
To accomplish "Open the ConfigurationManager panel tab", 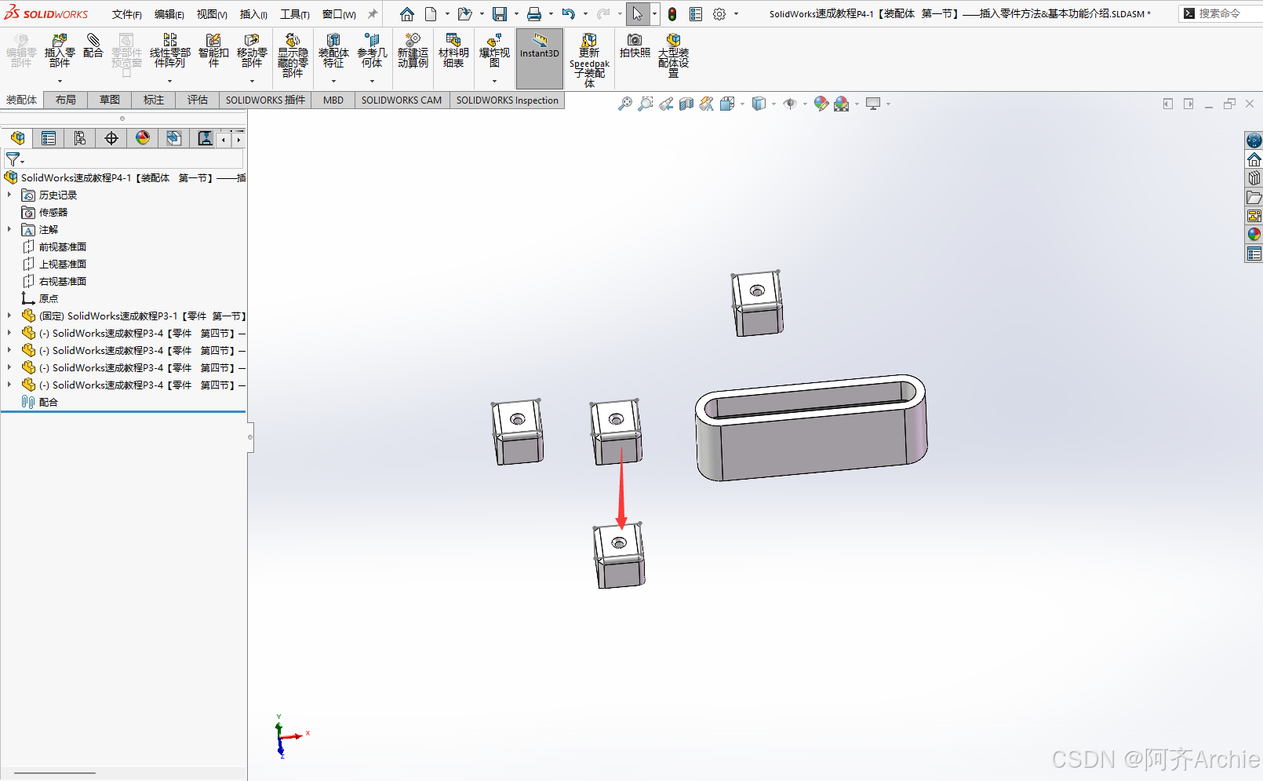I will [80, 138].
